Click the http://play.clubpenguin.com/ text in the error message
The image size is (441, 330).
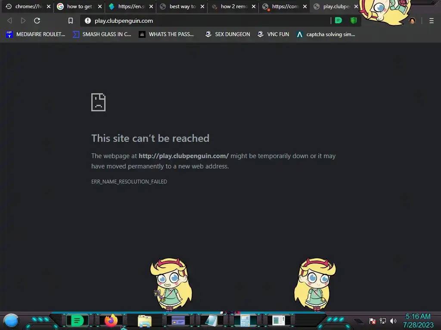click(x=183, y=156)
